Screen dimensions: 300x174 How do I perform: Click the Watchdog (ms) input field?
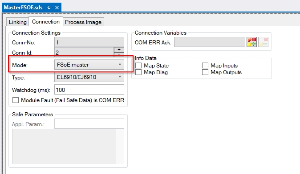(x=89, y=90)
